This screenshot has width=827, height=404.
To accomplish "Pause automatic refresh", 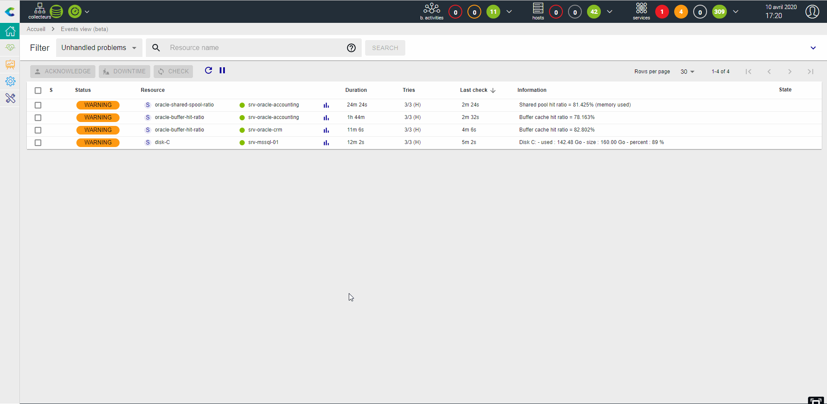I will tap(222, 70).
